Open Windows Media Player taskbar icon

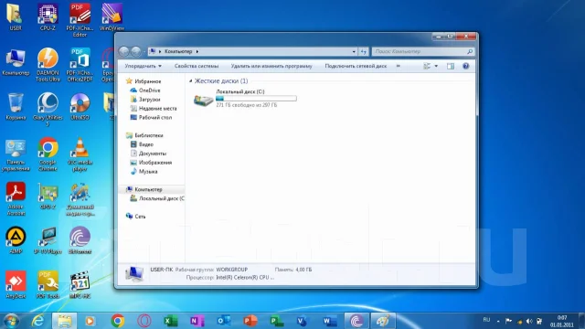point(90,321)
